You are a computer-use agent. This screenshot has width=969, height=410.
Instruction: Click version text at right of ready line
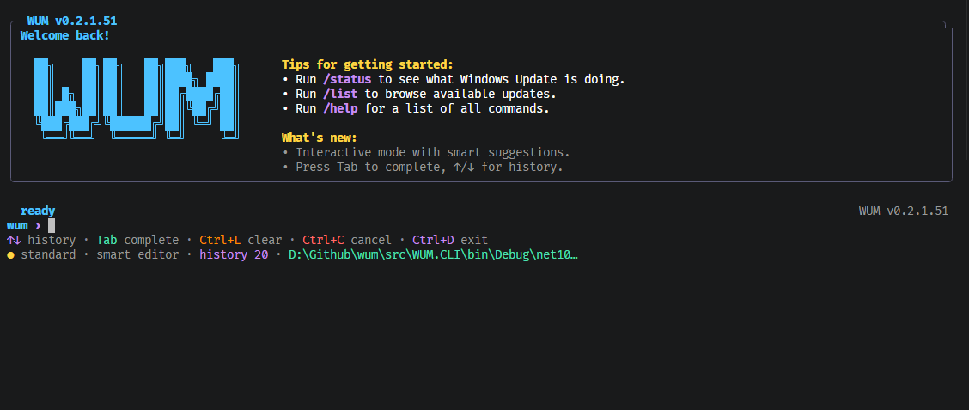point(904,211)
